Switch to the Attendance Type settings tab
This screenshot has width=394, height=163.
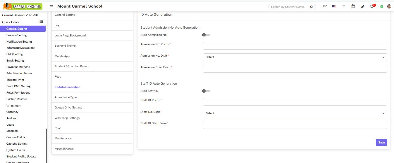coord(66,97)
